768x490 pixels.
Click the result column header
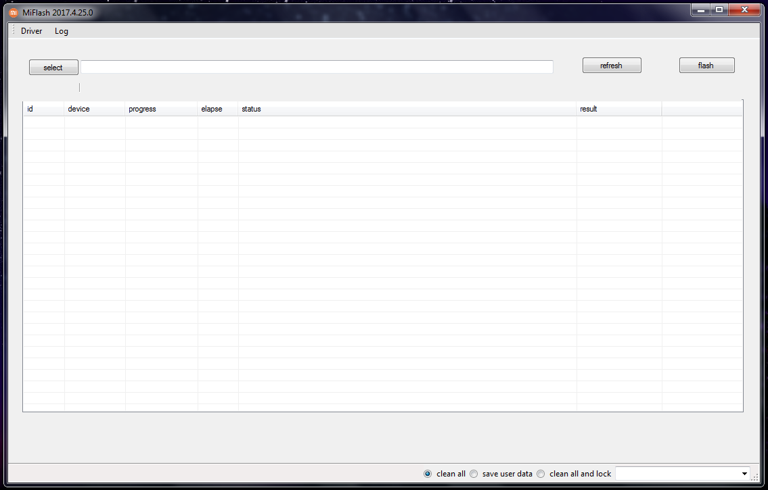pyautogui.click(x=619, y=109)
